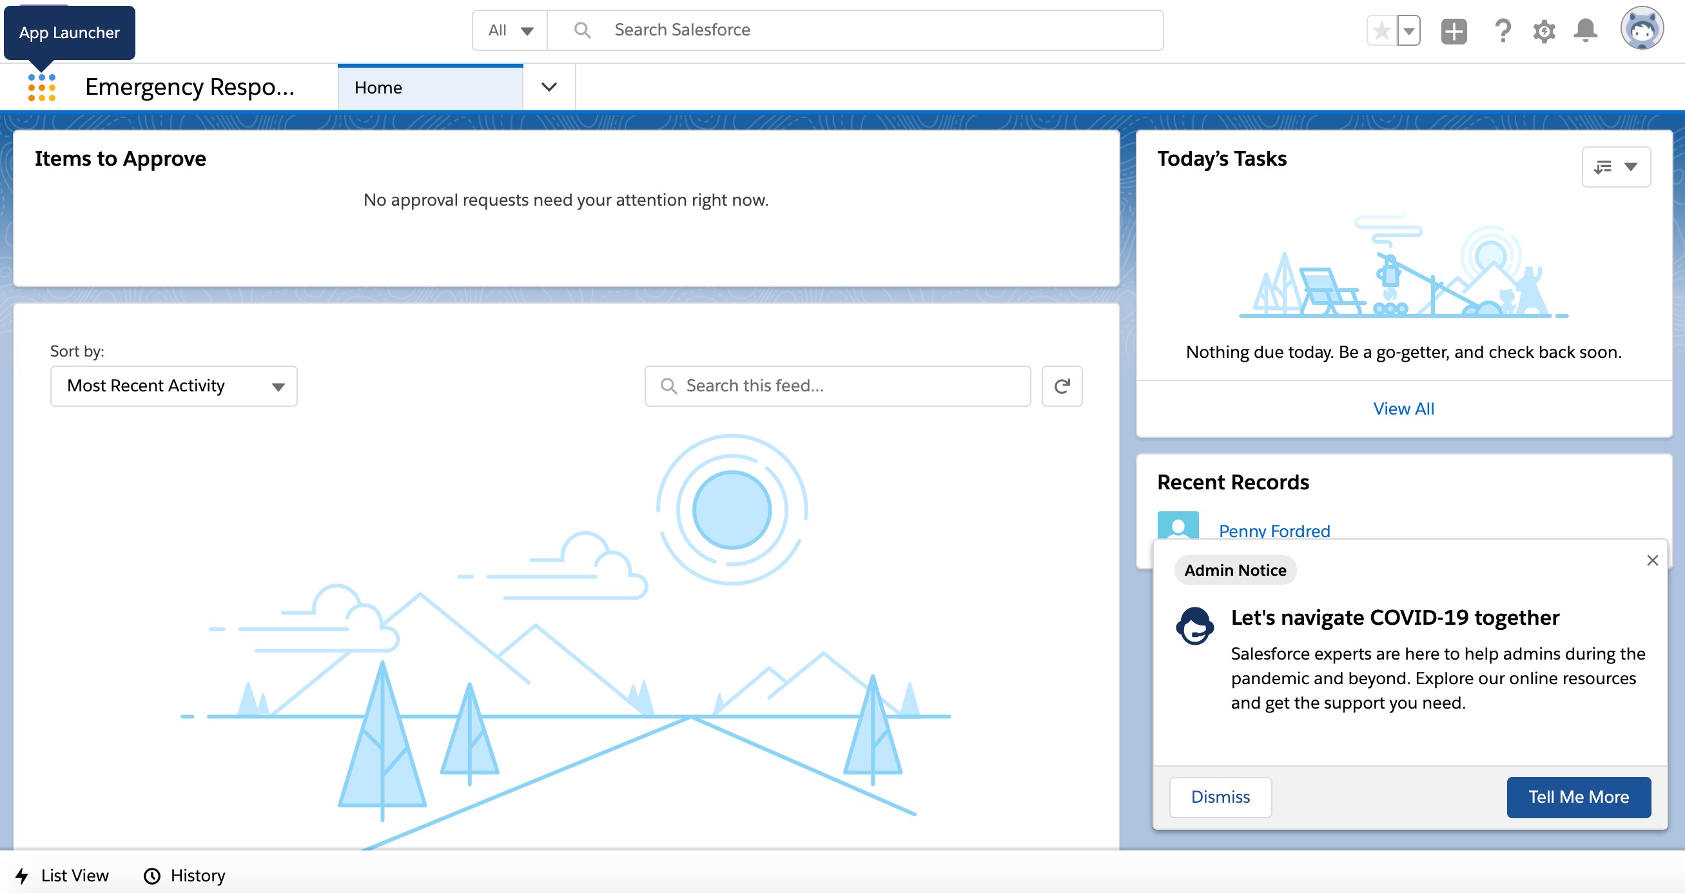Screen dimensions: 1685x893
Task: Click the favorites star icon
Action: point(1381,31)
